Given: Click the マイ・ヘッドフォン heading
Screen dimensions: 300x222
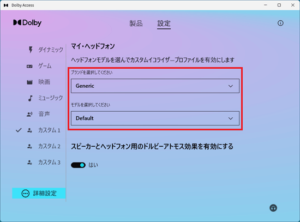Looking at the screenshot, I should [93, 46].
